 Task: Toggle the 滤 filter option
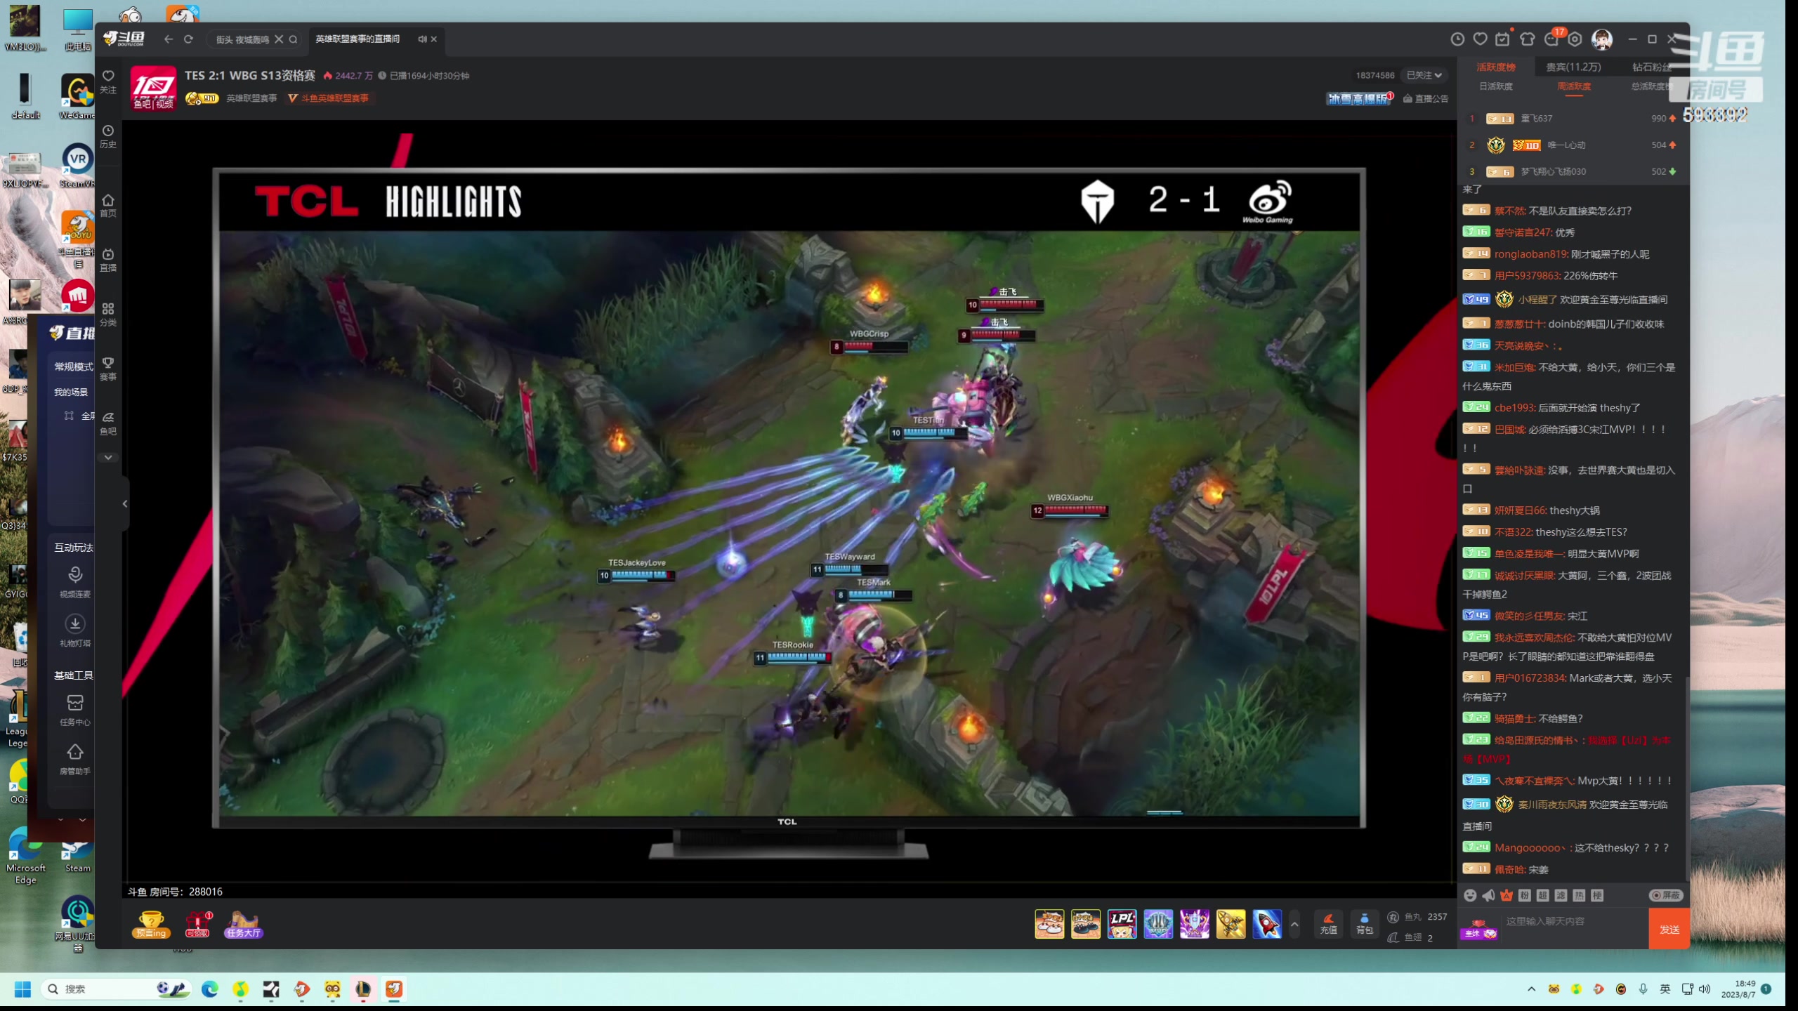click(x=1561, y=895)
